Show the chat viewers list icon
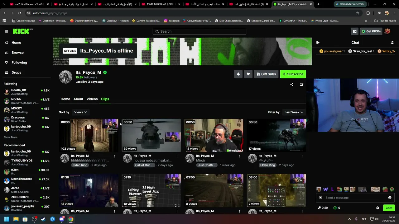Image resolution: width=399 pixels, height=224 pixels. (x=393, y=43)
